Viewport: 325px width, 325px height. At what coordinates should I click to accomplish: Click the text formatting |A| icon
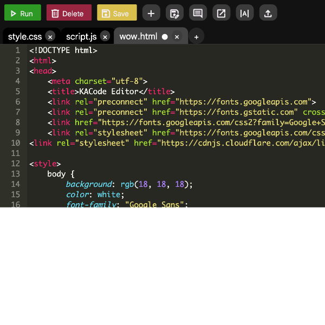pos(245,13)
